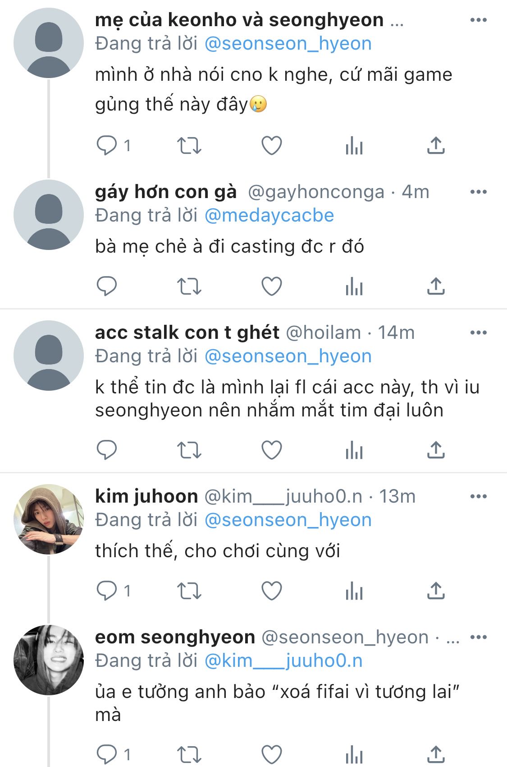Open @kim___juuho0.n mention in eom's reply
Image resolution: width=507 pixels, height=767 pixels.
pos(283,661)
